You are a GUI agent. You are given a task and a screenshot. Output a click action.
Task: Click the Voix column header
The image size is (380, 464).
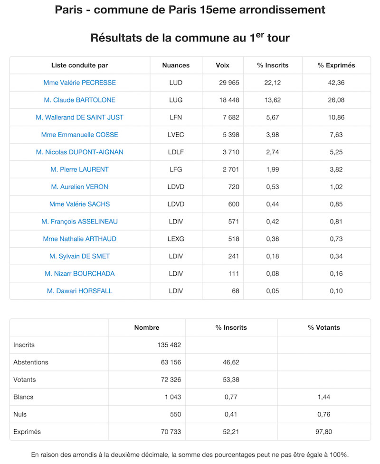[x=222, y=65]
